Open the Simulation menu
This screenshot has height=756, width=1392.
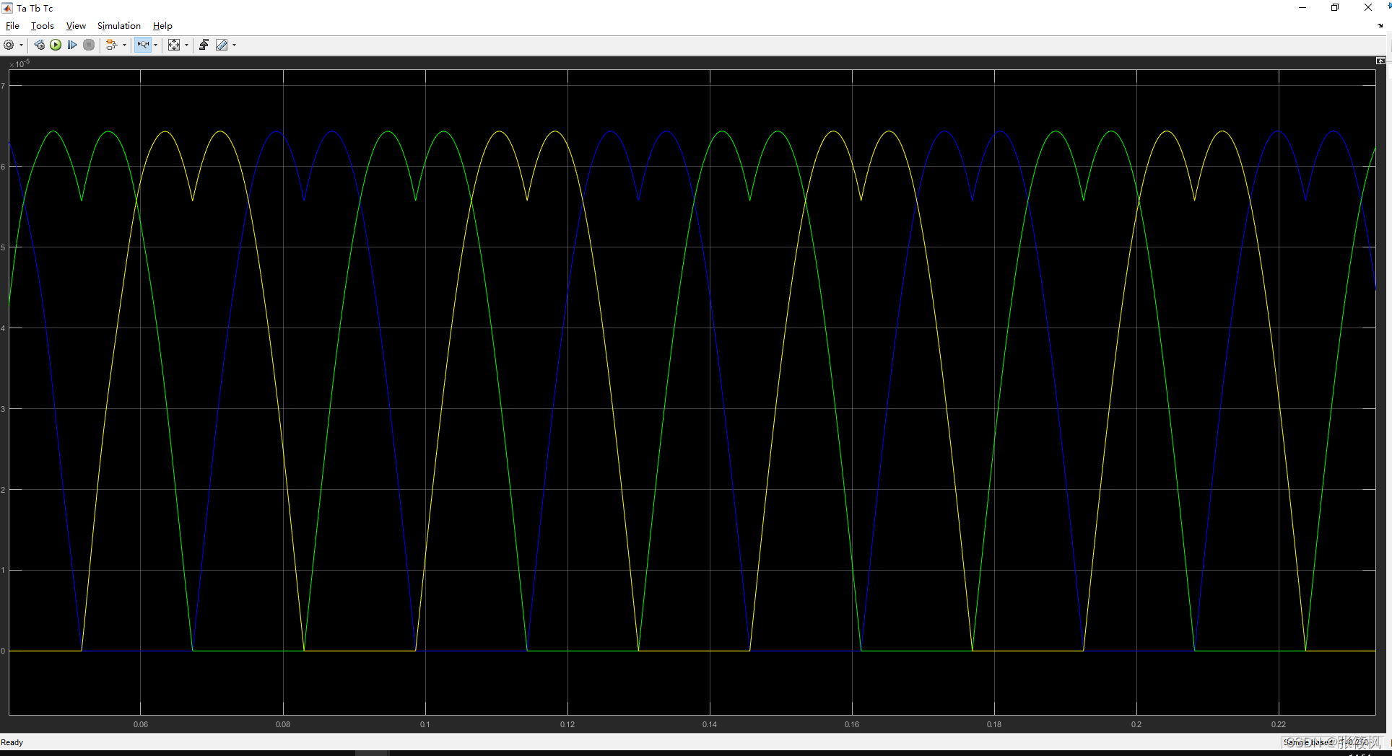tap(119, 26)
